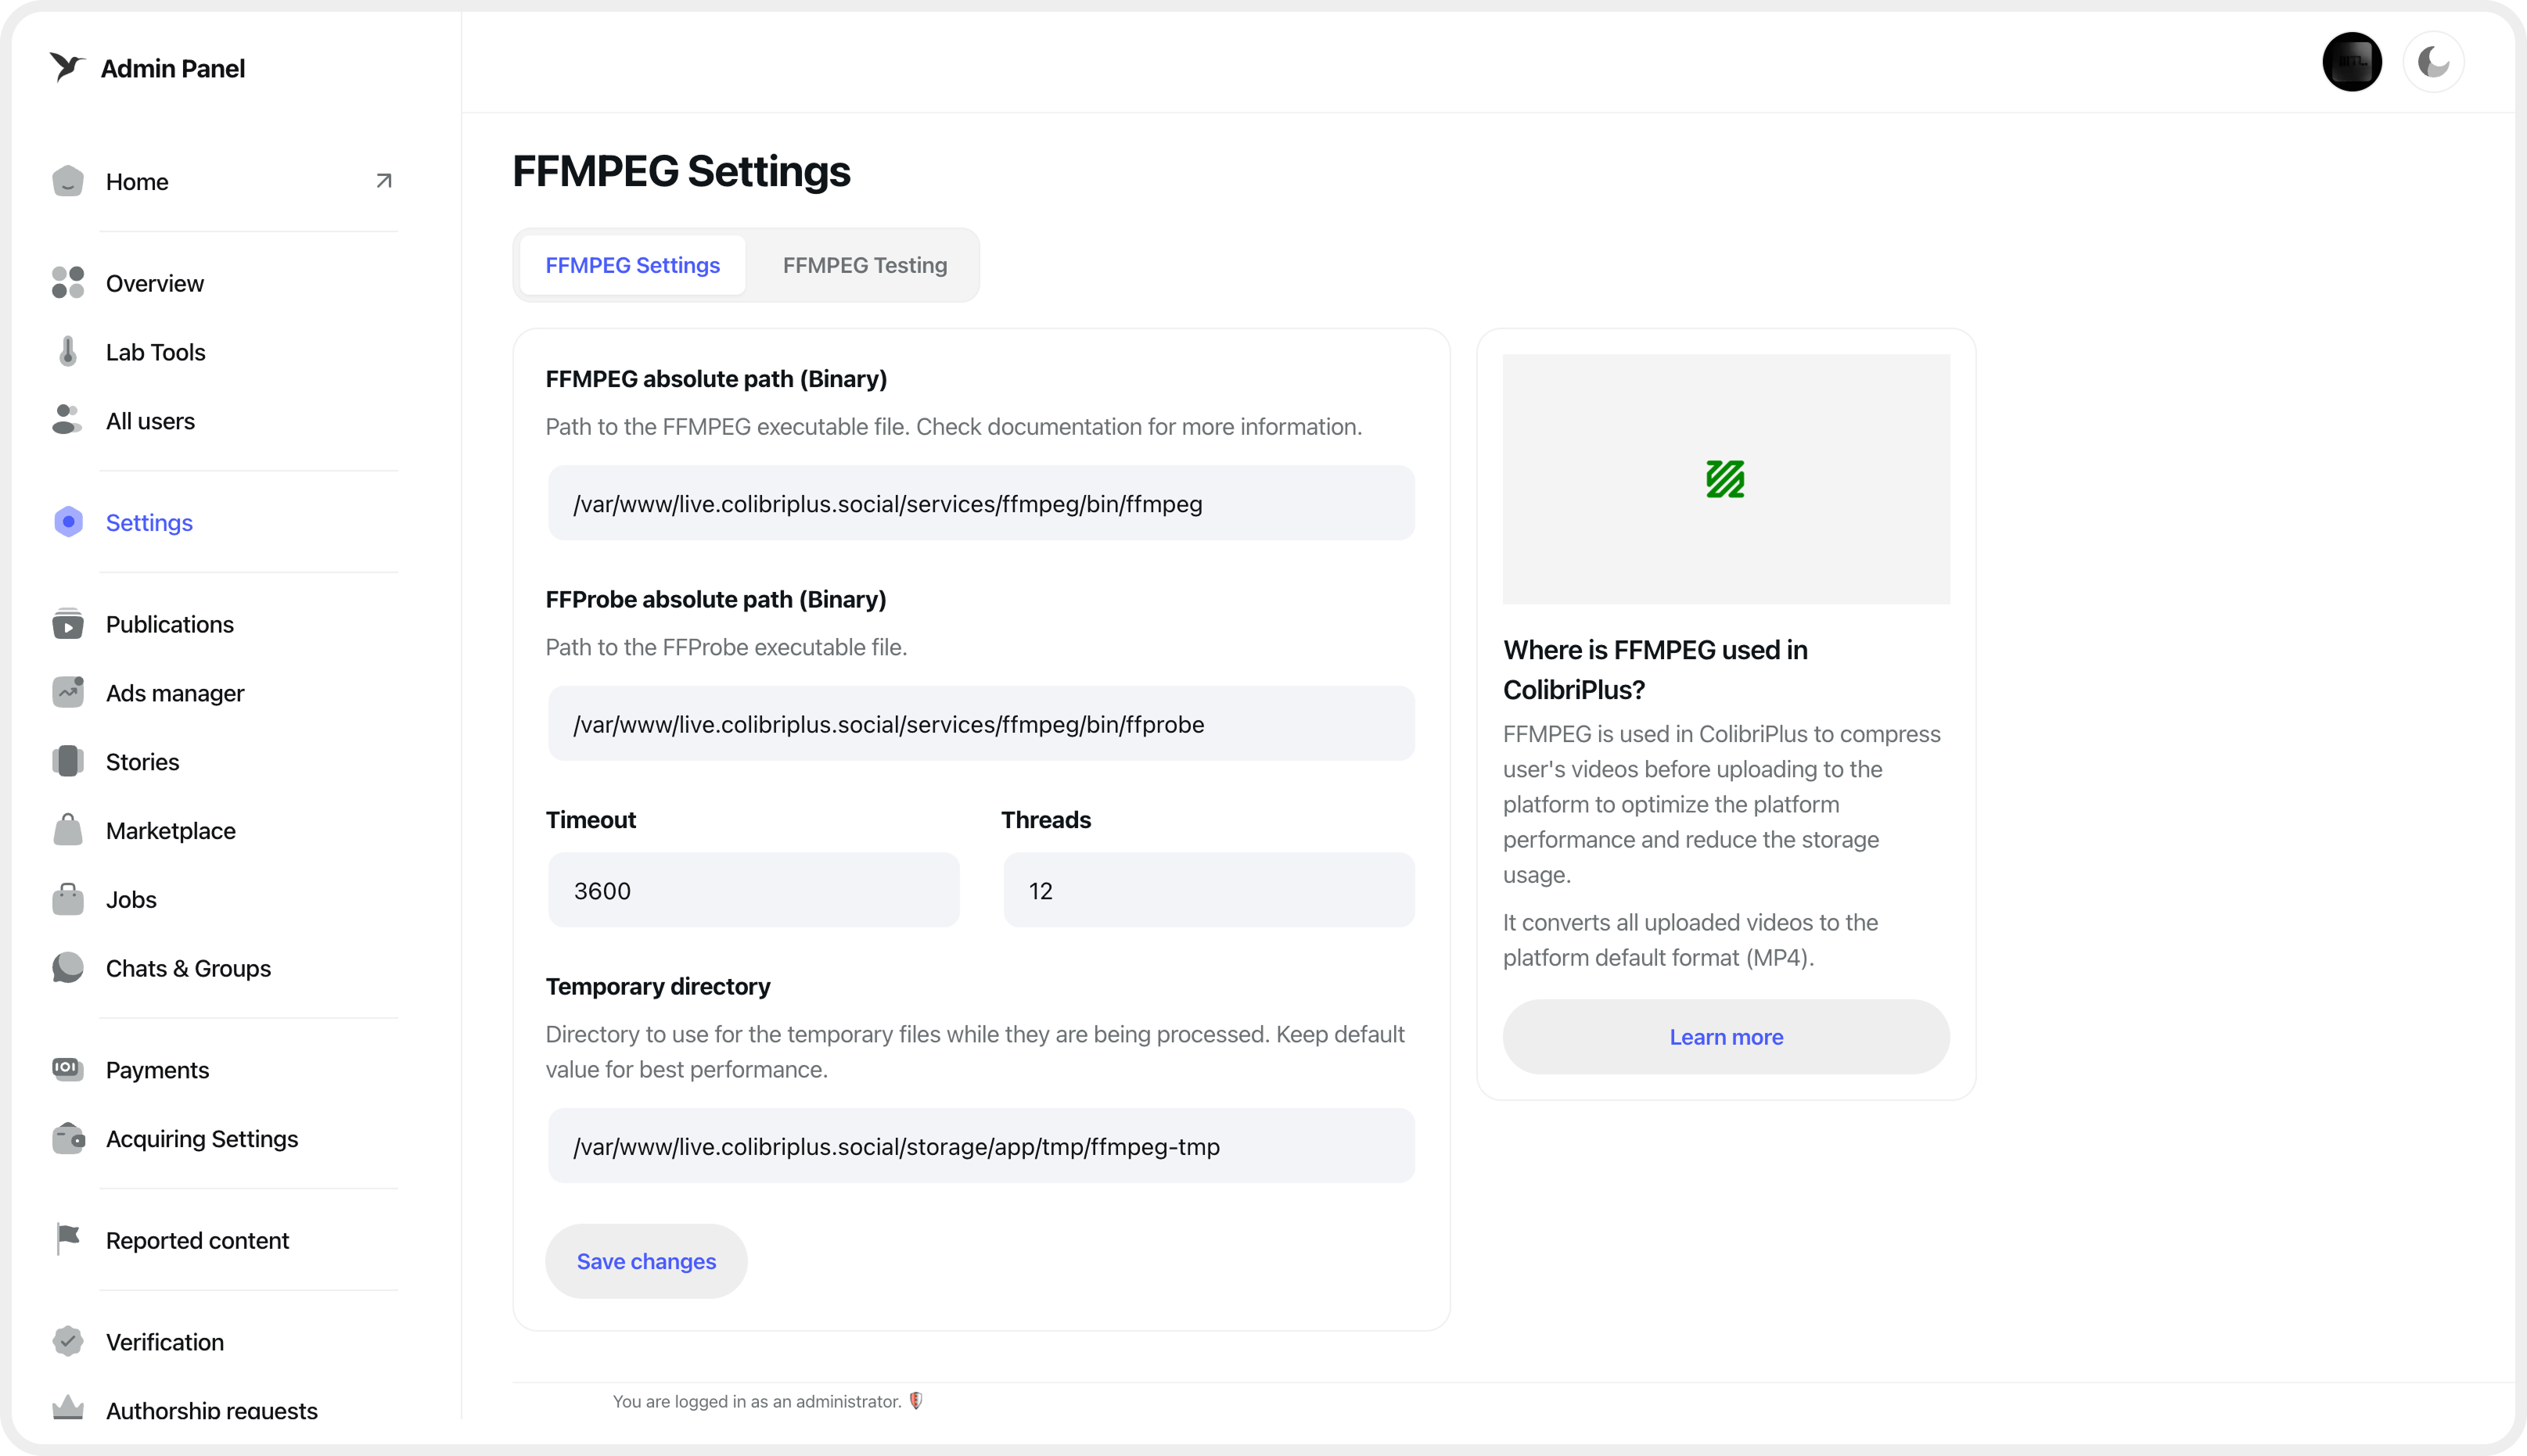This screenshot has height=1456, width=2527.
Task: Click the Ads manager chart icon
Action: coord(68,692)
